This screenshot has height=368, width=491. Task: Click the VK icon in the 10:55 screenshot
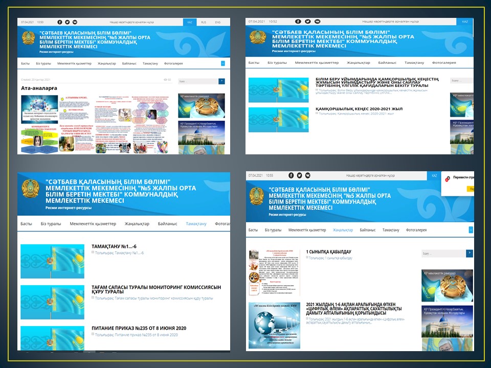point(308,175)
